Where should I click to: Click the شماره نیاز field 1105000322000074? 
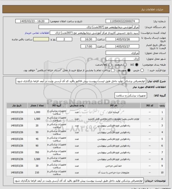click(x=122, y=21)
